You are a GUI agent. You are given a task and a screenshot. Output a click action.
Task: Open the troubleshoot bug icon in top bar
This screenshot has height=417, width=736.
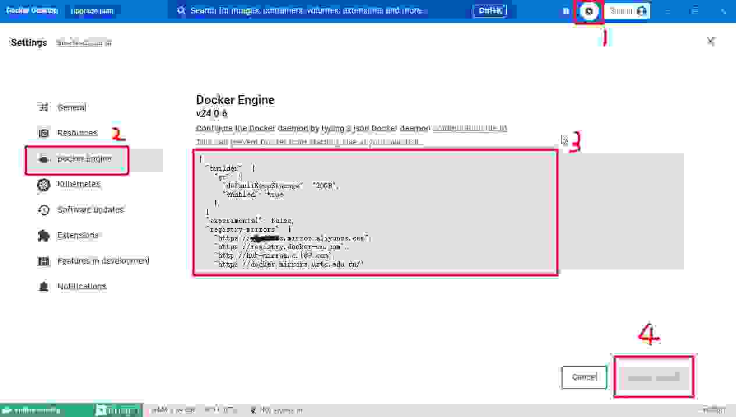566,11
